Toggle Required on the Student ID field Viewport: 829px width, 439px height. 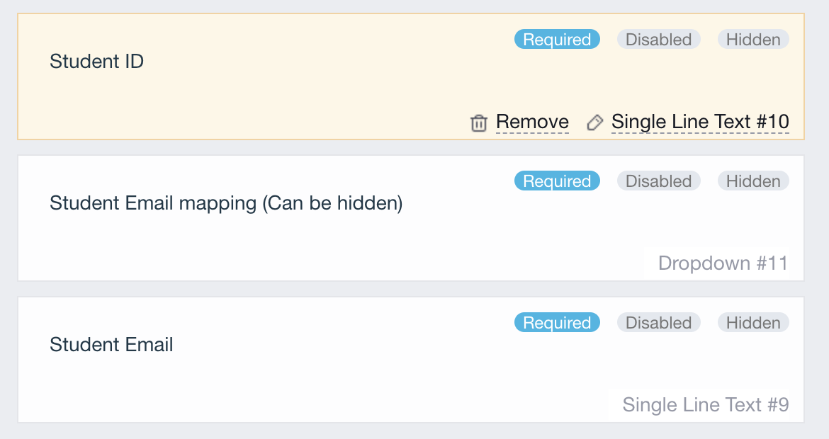[x=557, y=40]
